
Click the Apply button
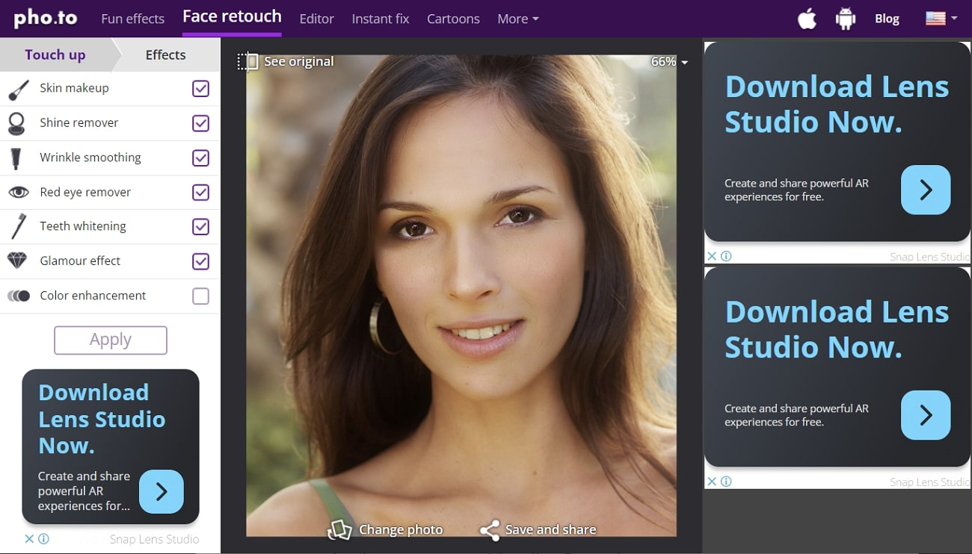click(x=111, y=340)
